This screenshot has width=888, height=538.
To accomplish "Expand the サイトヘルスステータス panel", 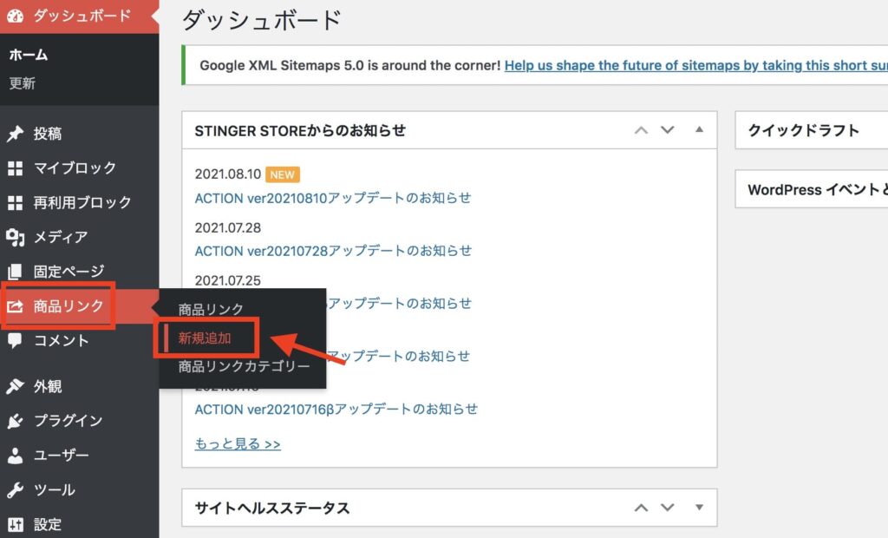I will click(x=700, y=508).
